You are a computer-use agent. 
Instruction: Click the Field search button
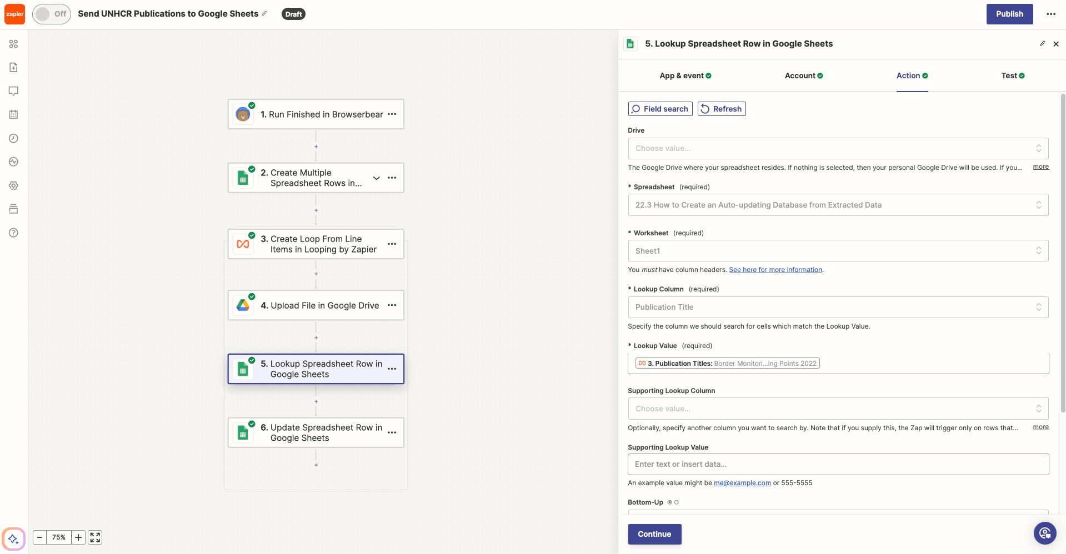point(660,109)
